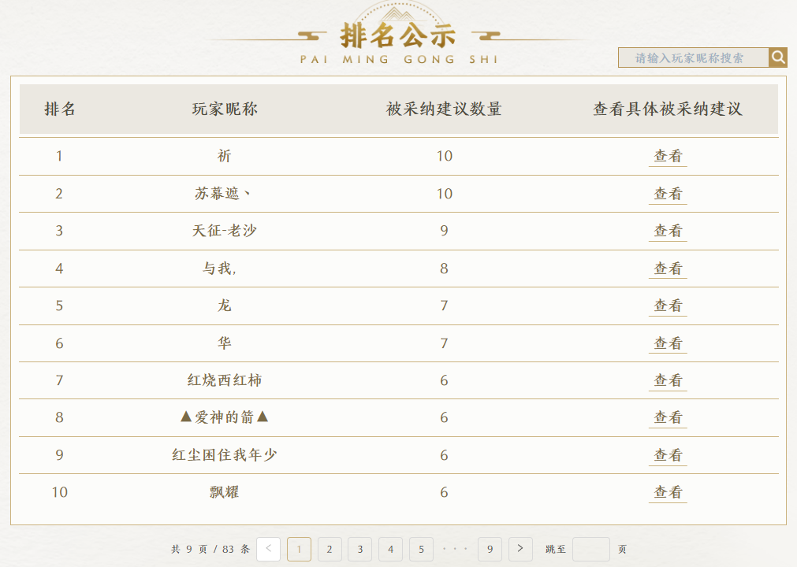Click the magnifier search icon button
Viewport: 797px width, 567px height.
(777, 57)
